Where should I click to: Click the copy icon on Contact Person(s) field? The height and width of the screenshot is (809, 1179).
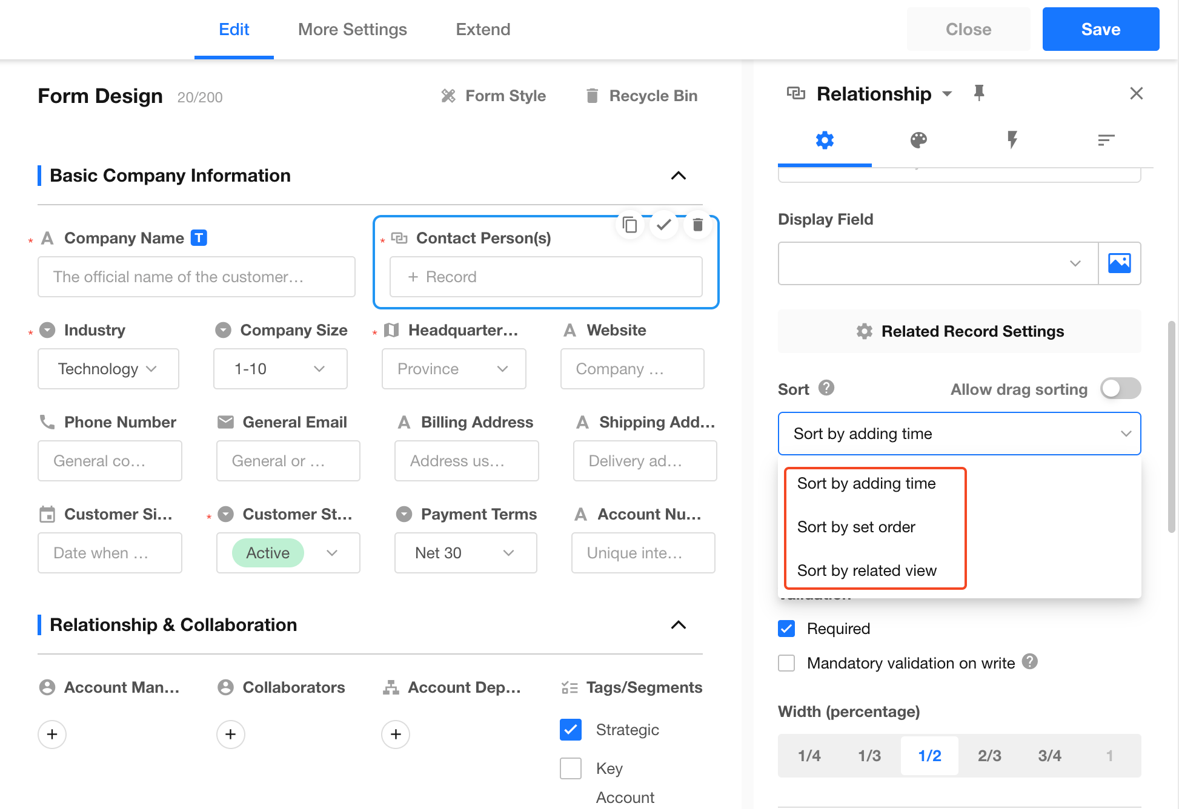(630, 225)
